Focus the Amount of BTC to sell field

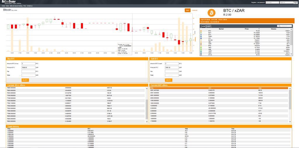[172, 63]
